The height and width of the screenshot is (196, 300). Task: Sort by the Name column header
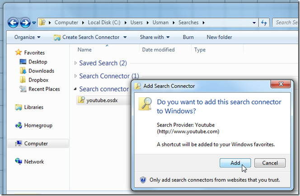84,50
